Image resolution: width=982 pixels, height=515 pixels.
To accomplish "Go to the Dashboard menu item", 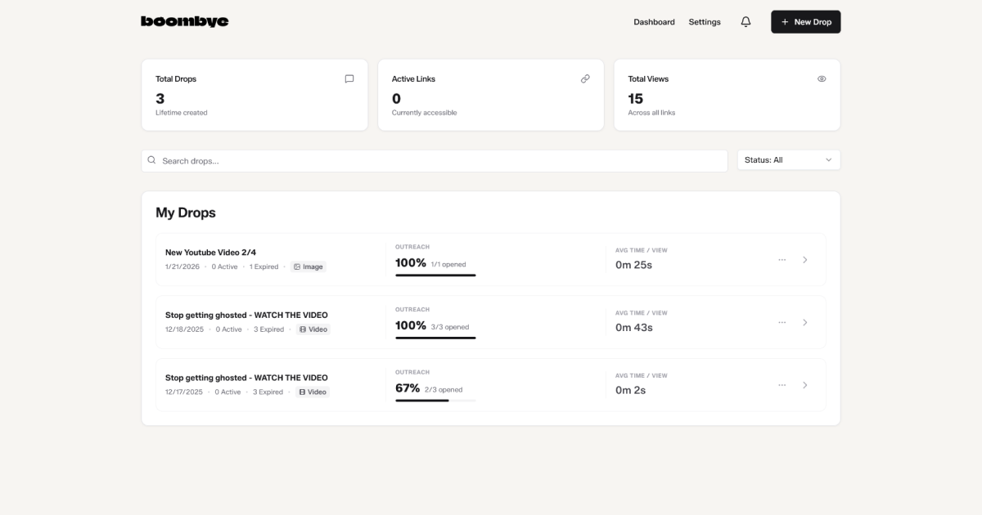I will [x=654, y=22].
